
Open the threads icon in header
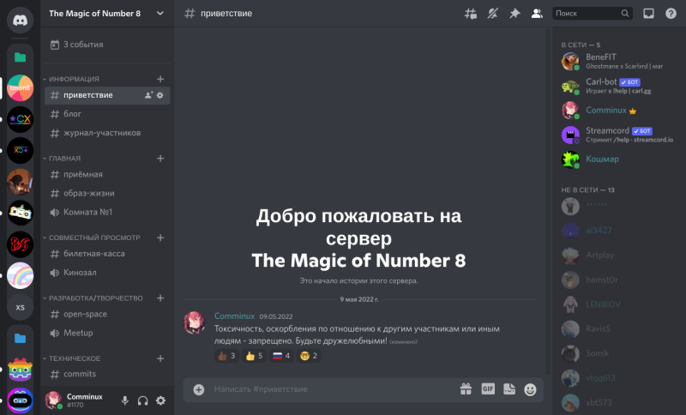(x=470, y=14)
